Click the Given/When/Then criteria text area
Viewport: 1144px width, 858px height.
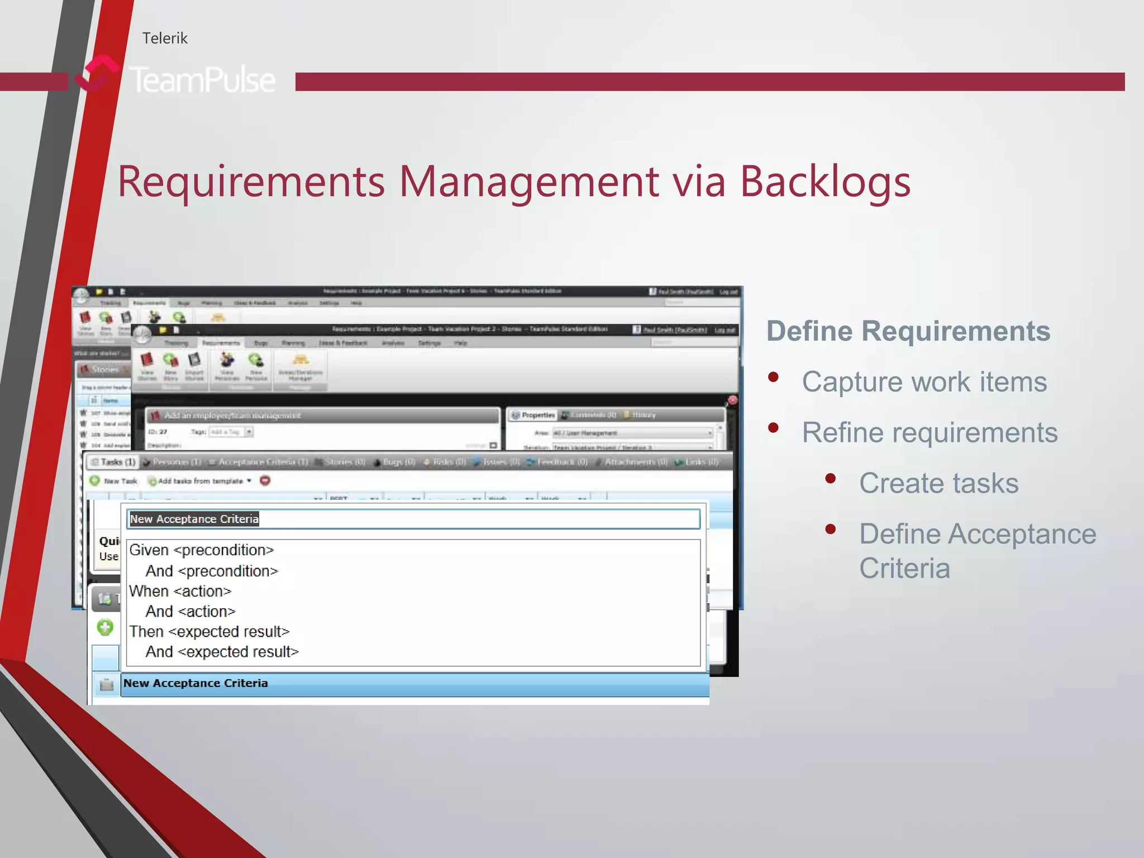click(x=413, y=603)
